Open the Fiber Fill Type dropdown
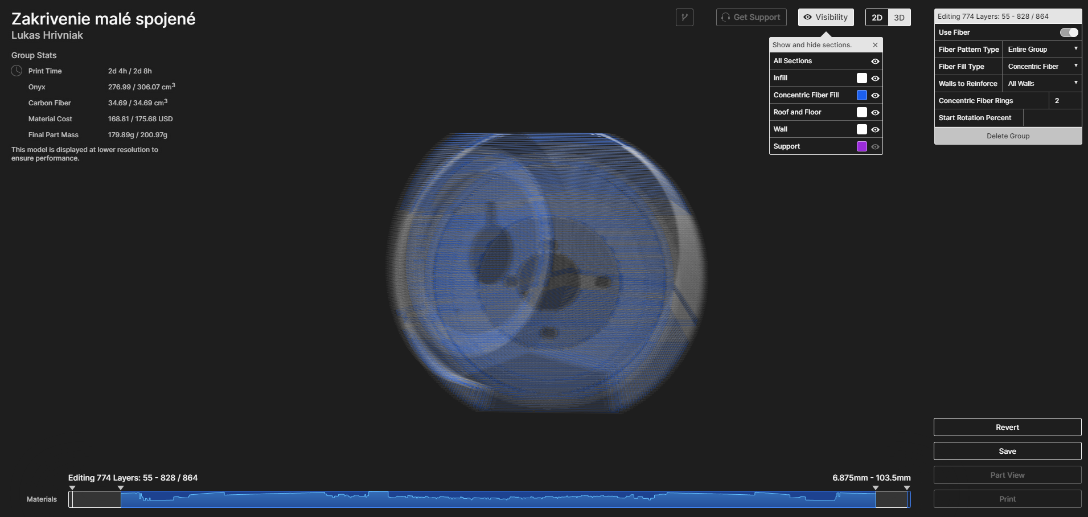 [1042, 67]
